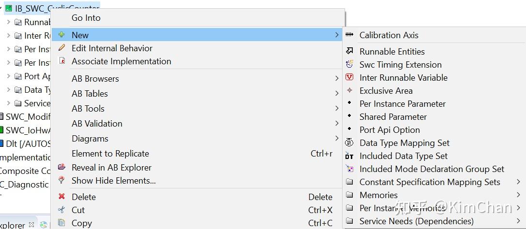Open the Show Hide Elements dialog

[113, 181]
